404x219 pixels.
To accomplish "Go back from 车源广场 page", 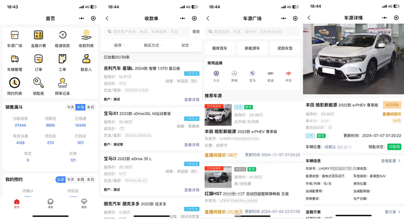I will (x=208, y=18).
